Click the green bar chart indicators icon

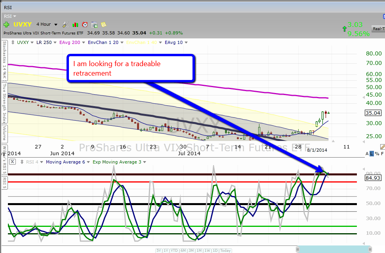coord(75,25)
